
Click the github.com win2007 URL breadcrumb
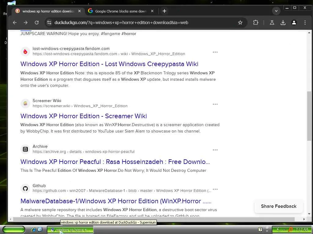[122, 191]
